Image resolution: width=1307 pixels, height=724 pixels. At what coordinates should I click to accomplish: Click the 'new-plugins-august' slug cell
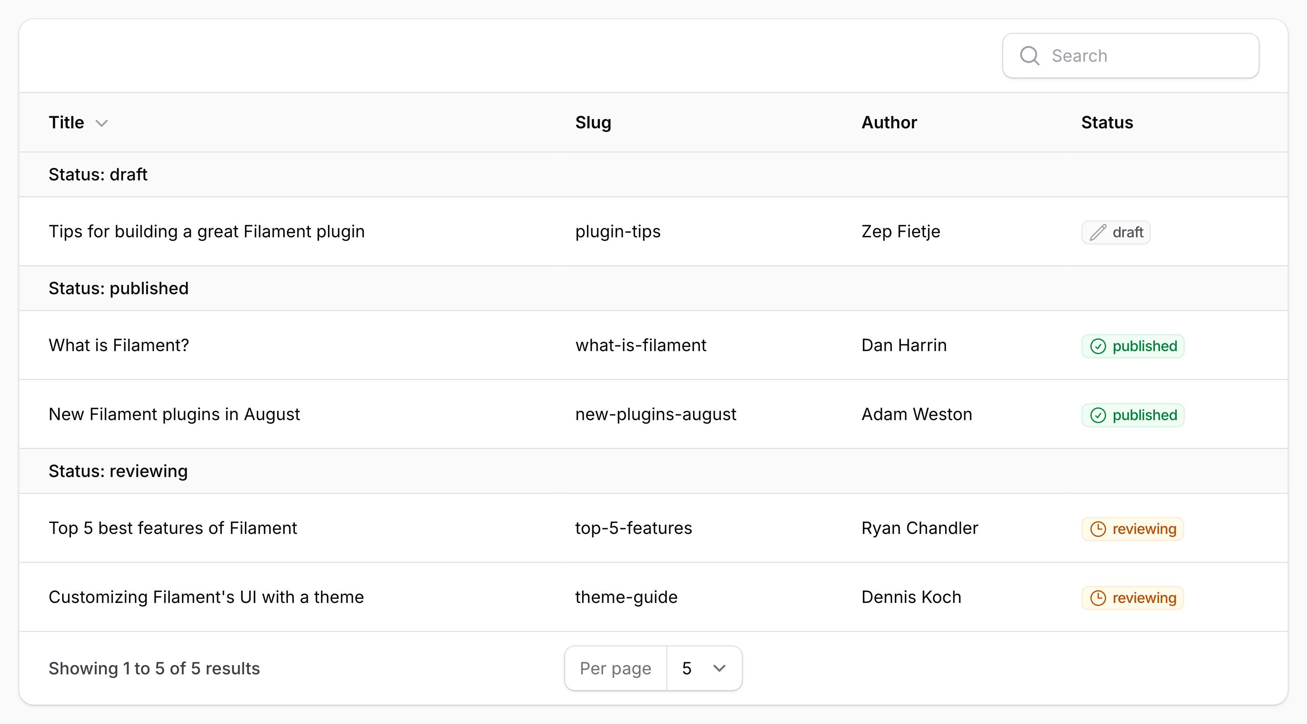click(656, 414)
